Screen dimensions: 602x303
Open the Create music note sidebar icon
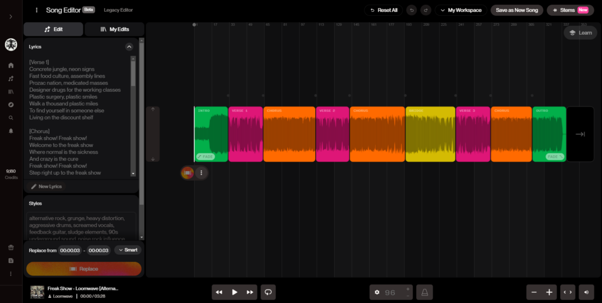[11, 78]
